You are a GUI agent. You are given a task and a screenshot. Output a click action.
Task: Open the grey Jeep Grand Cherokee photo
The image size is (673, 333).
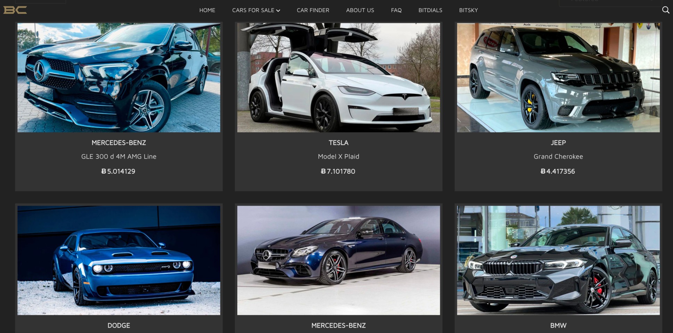coord(558,78)
